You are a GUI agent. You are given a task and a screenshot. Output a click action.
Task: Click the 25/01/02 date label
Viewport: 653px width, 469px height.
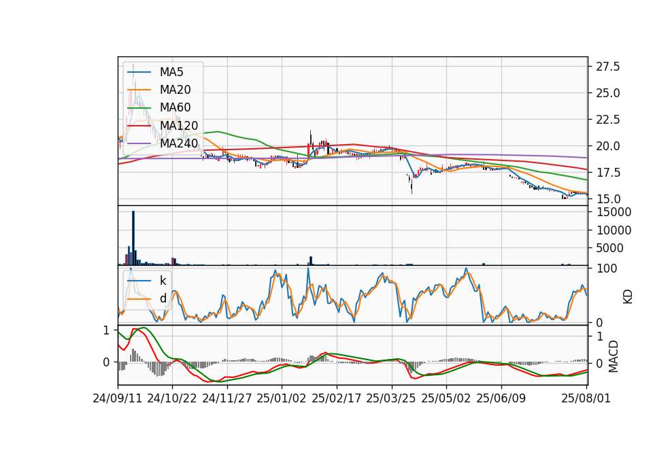click(282, 399)
